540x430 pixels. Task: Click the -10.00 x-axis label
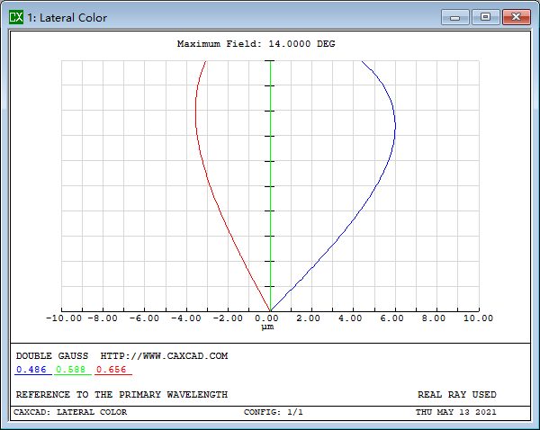pos(64,318)
